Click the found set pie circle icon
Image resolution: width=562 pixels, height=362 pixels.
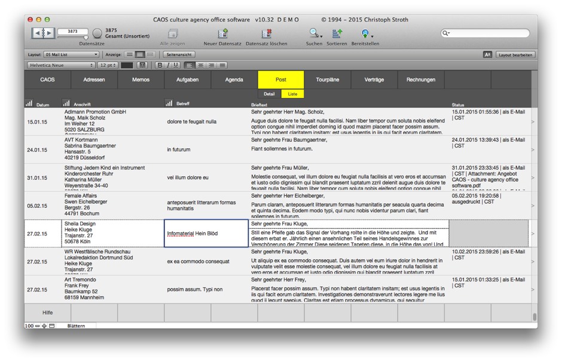(x=97, y=33)
